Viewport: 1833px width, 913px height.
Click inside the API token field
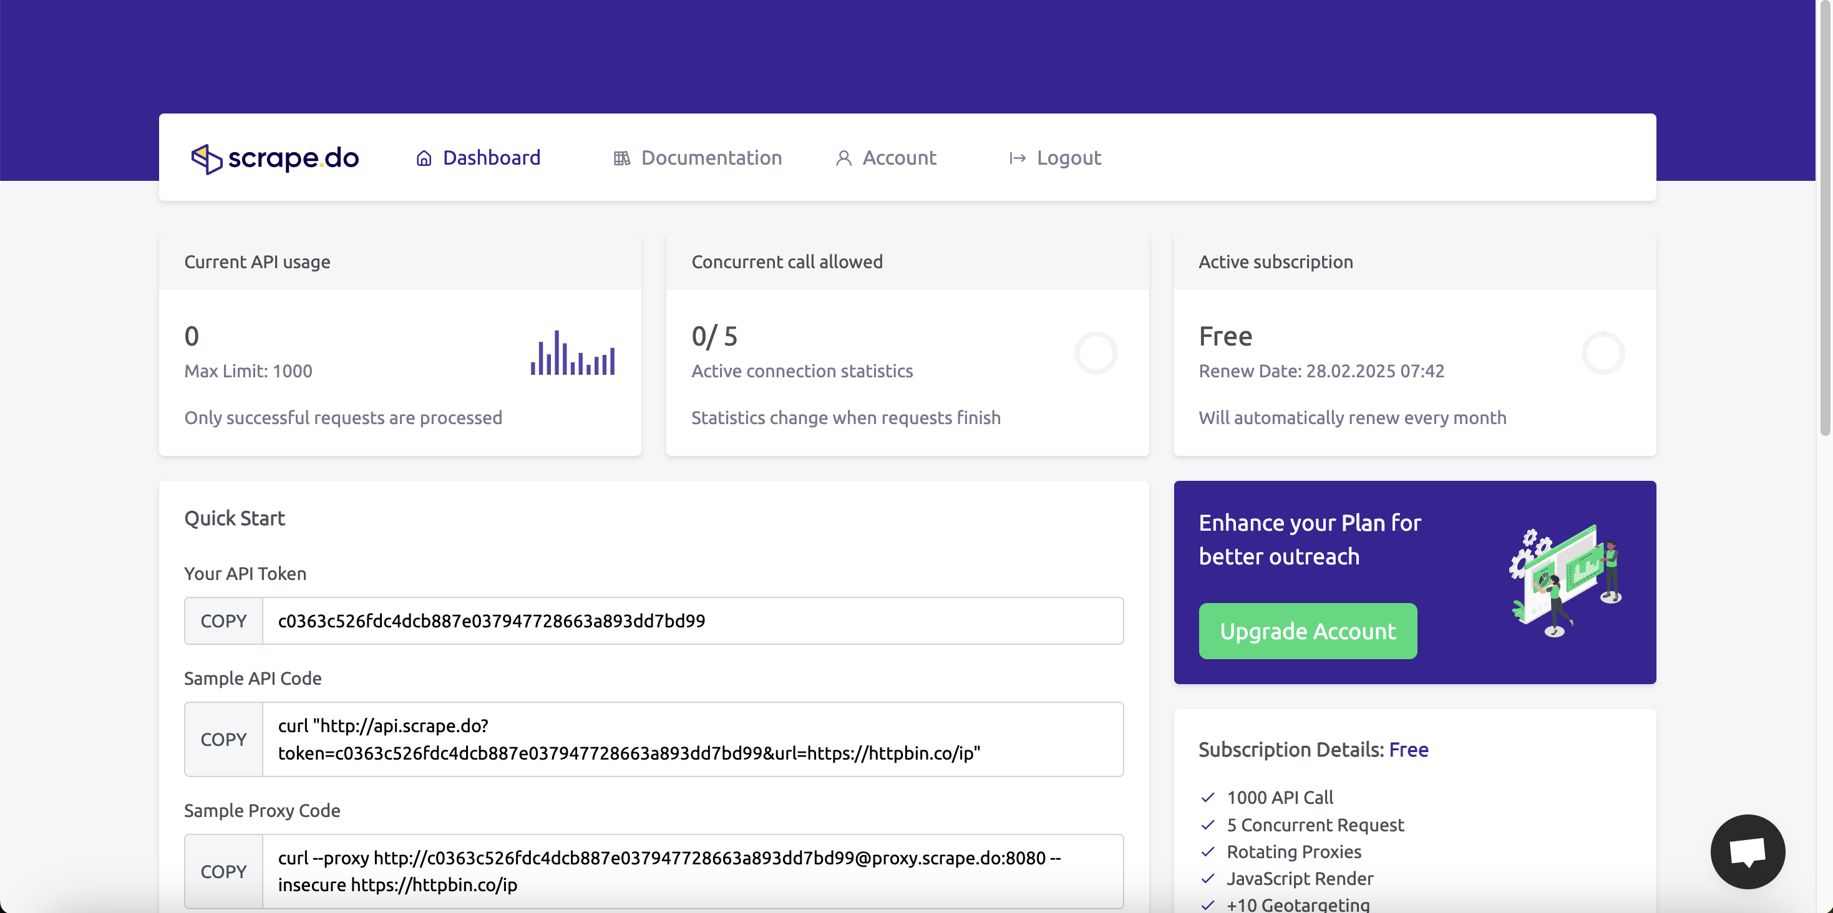693,621
